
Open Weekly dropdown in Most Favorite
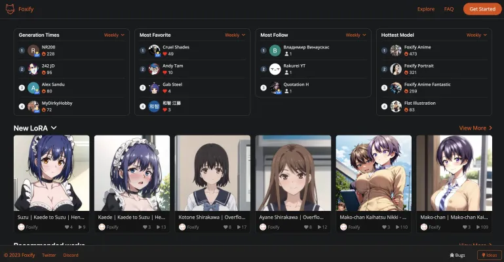tap(235, 35)
